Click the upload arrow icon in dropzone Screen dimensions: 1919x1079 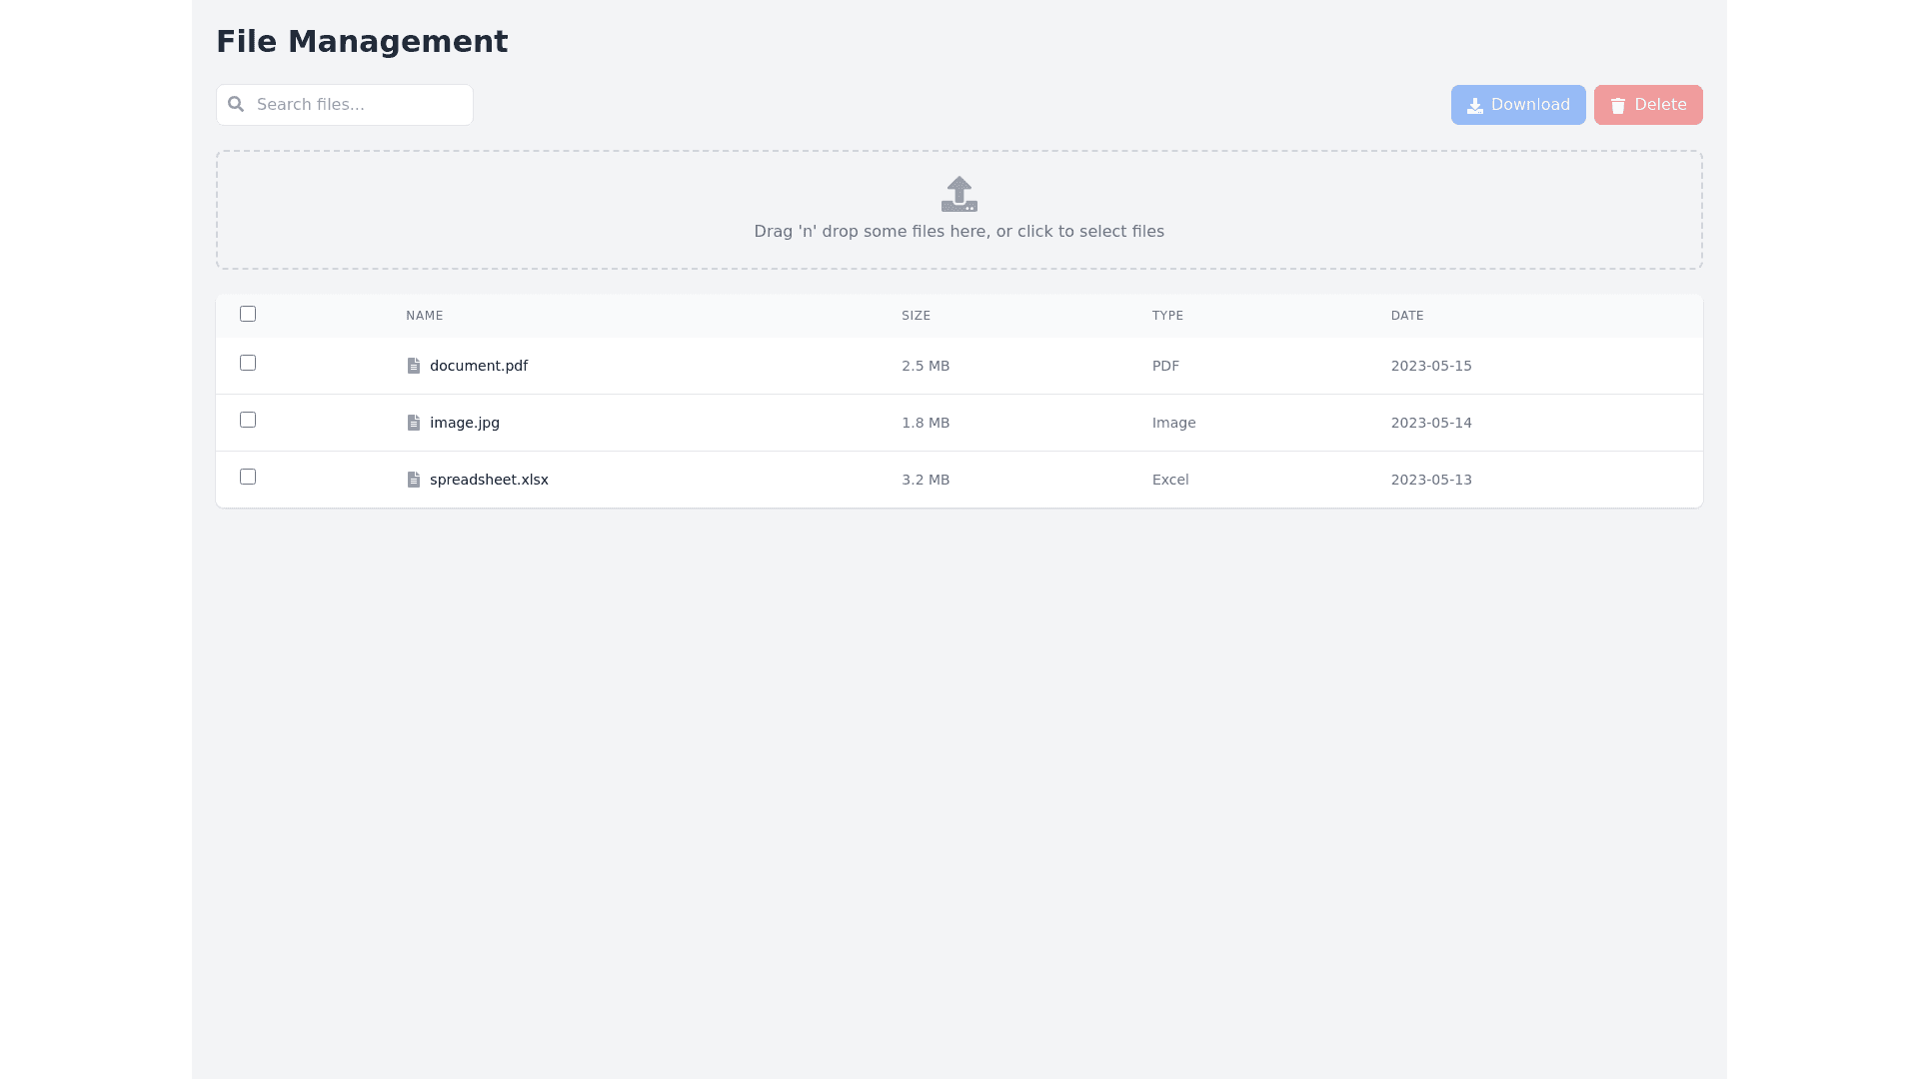[959, 194]
